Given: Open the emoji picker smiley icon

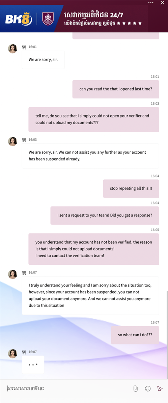Looking at the screenshot, I should point(148,388).
